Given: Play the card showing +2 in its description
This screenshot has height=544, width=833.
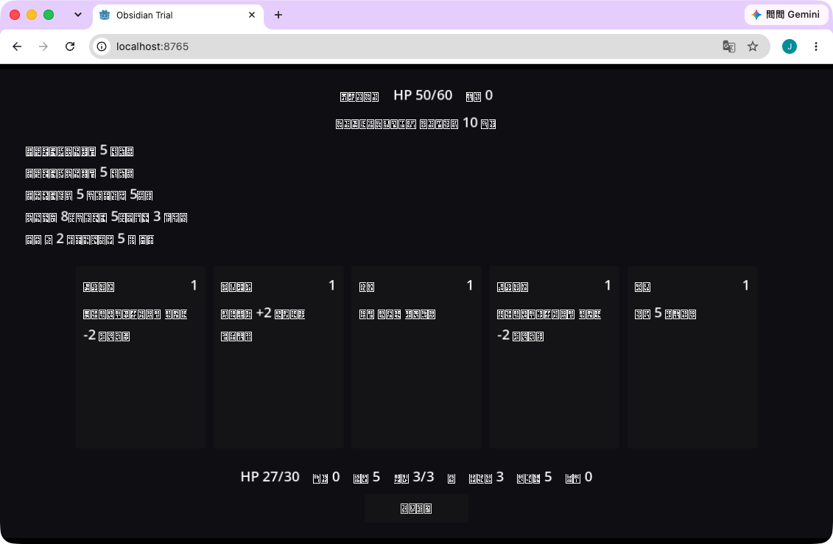Looking at the screenshot, I should point(278,357).
